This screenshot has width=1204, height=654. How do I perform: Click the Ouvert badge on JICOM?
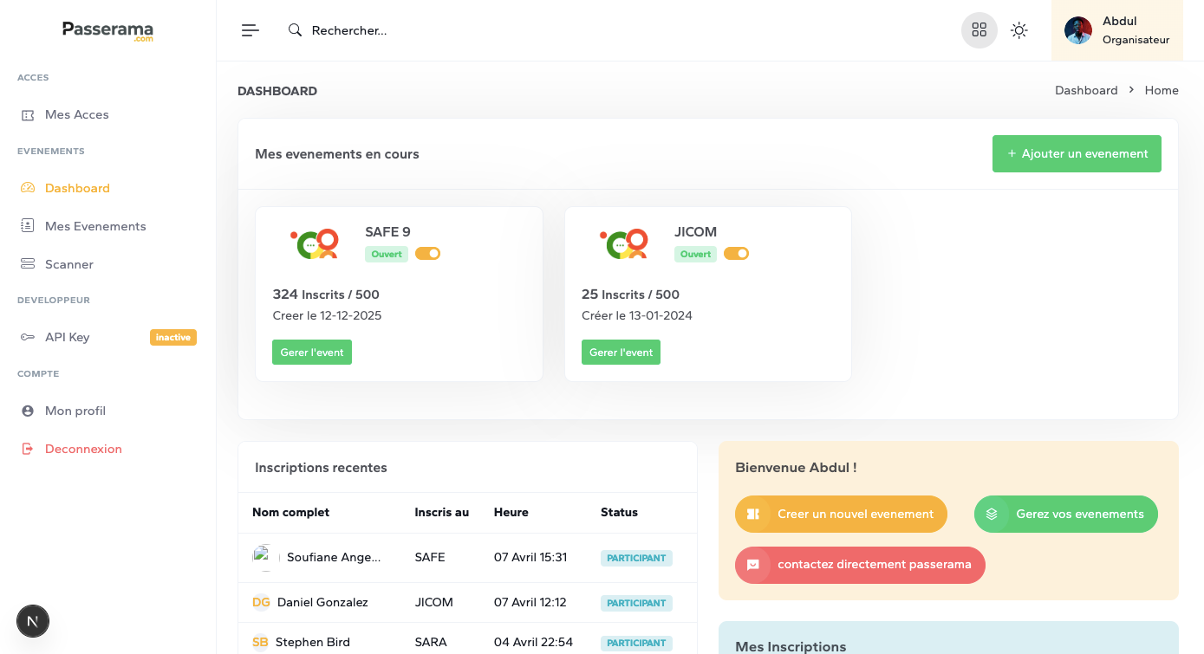[x=696, y=254]
